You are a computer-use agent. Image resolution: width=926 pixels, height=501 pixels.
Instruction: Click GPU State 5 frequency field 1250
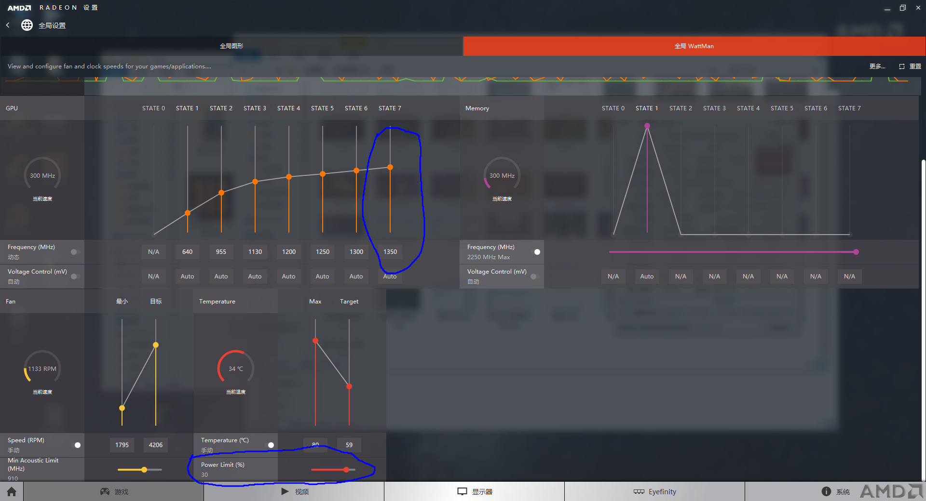point(323,252)
